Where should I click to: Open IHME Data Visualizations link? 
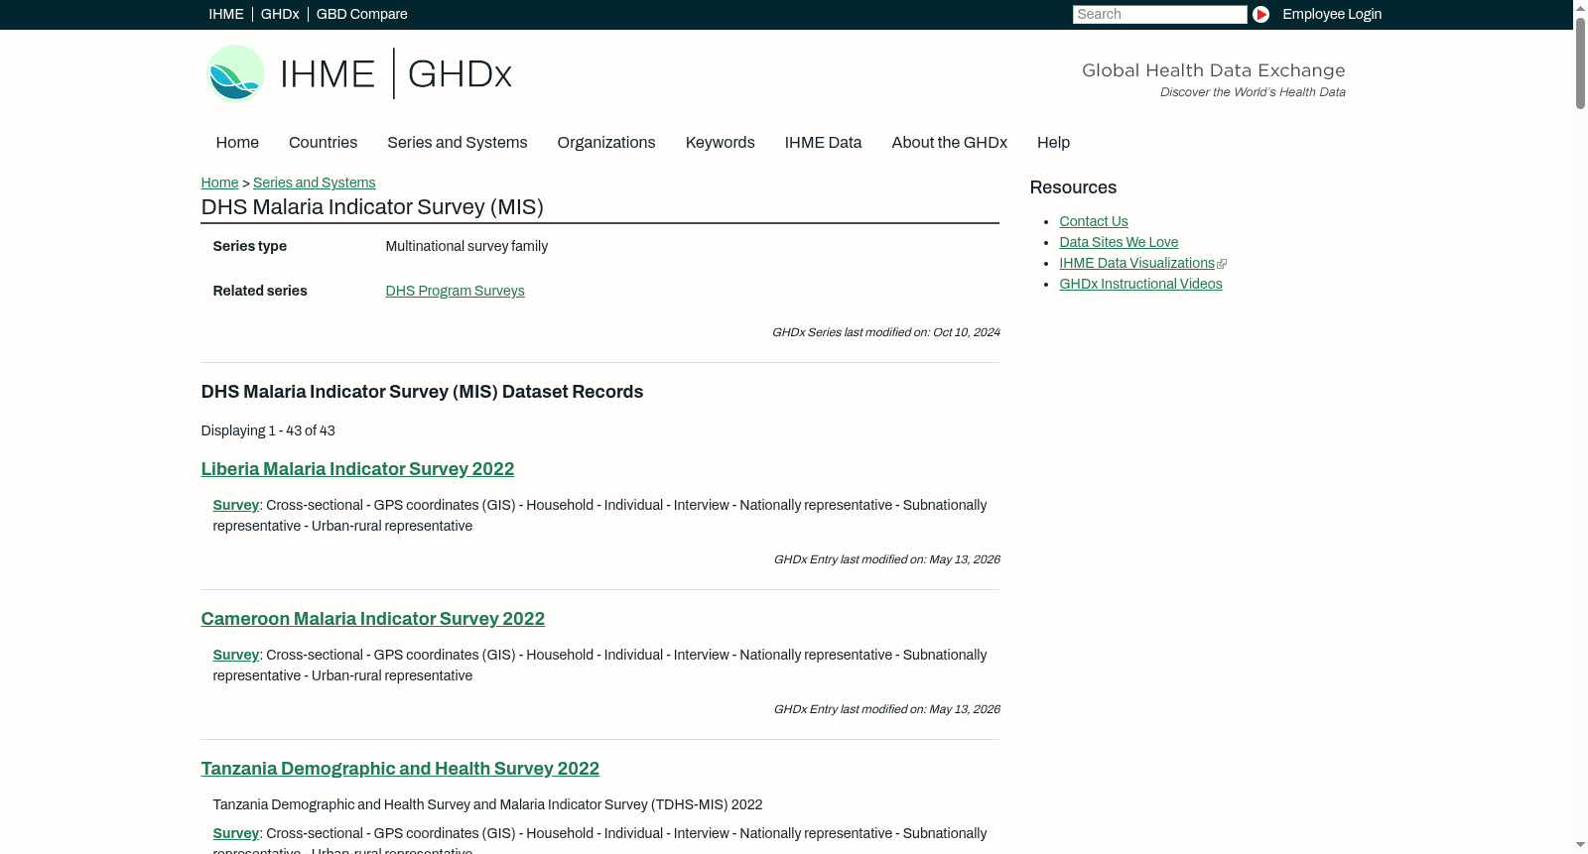1136,263
